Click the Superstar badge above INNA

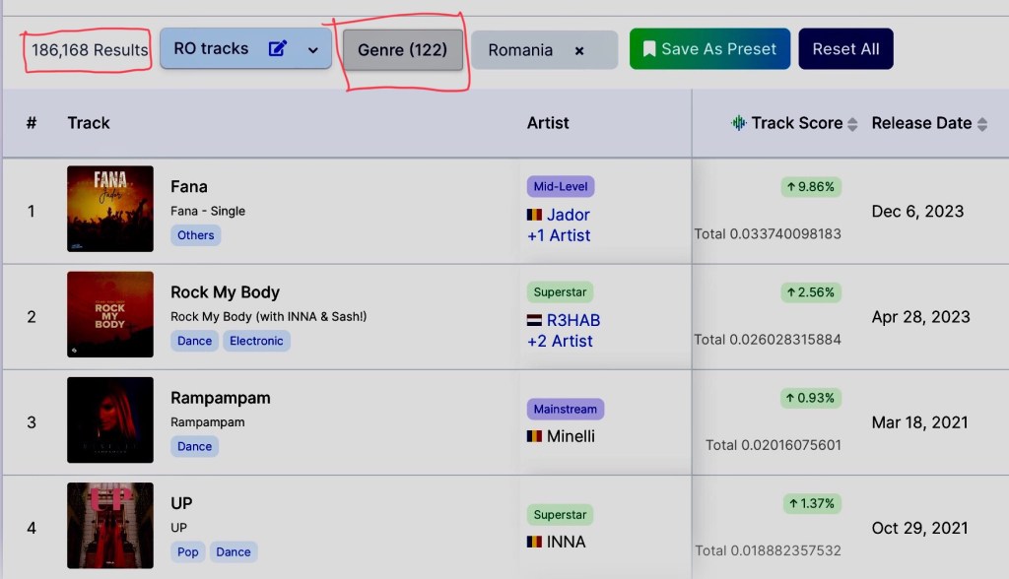560,514
